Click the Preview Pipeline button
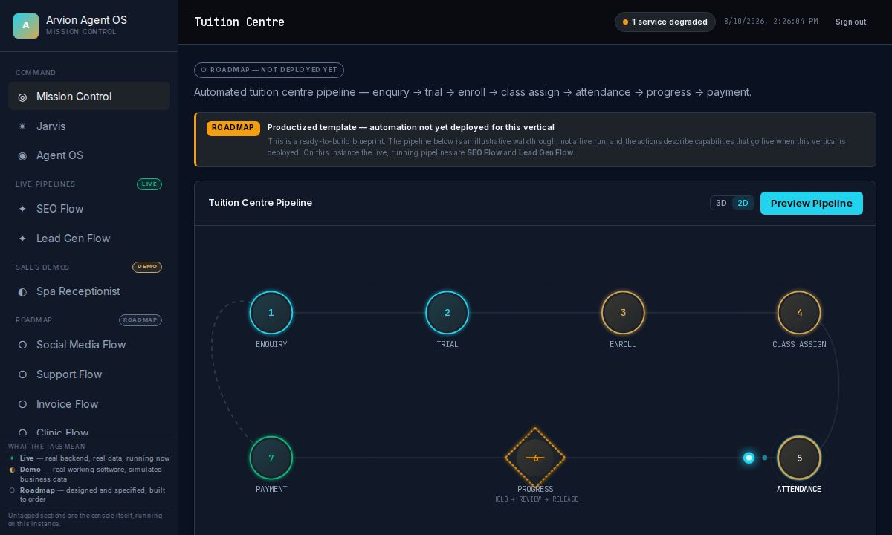The width and height of the screenshot is (892, 535). [812, 203]
